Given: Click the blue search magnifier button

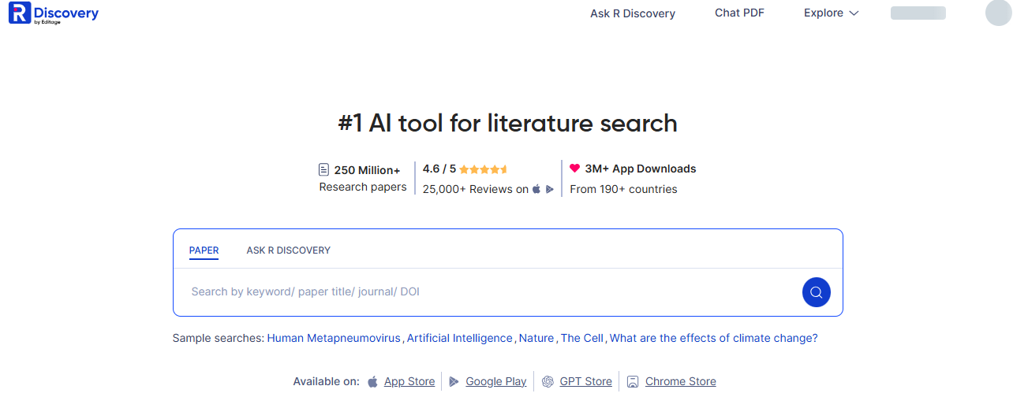Looking at the screenshot, I should 817,292.
